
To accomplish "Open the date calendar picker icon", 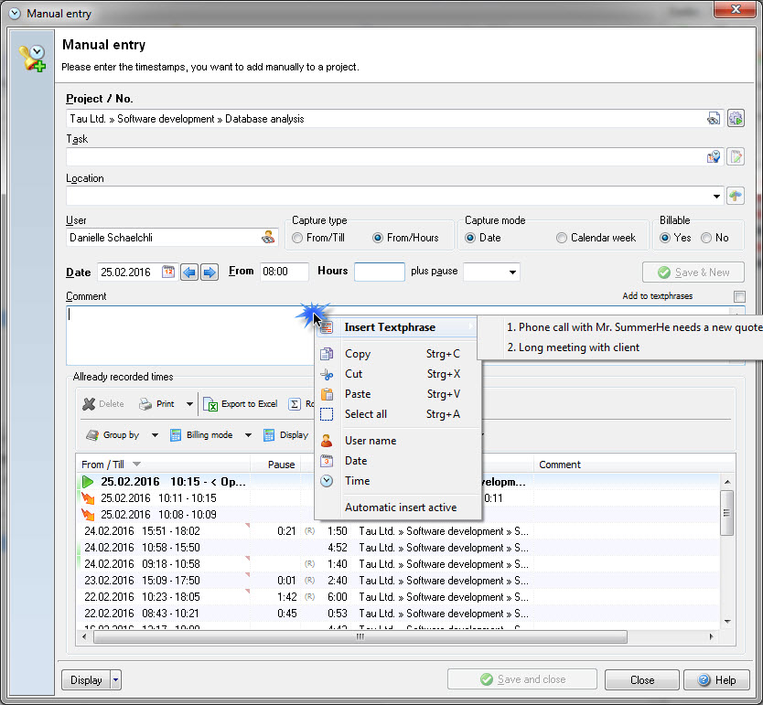I will (x=168, y=272).
